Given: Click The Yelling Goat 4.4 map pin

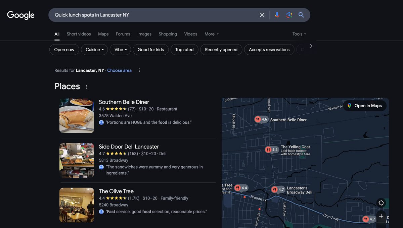Looking at the screenshot, I should (x=272, y=150).
